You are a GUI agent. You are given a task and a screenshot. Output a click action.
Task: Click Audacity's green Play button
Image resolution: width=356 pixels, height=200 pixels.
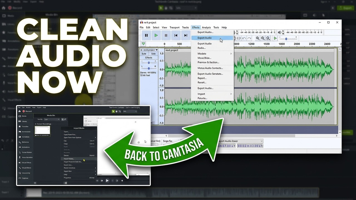[x=156, y=35]
